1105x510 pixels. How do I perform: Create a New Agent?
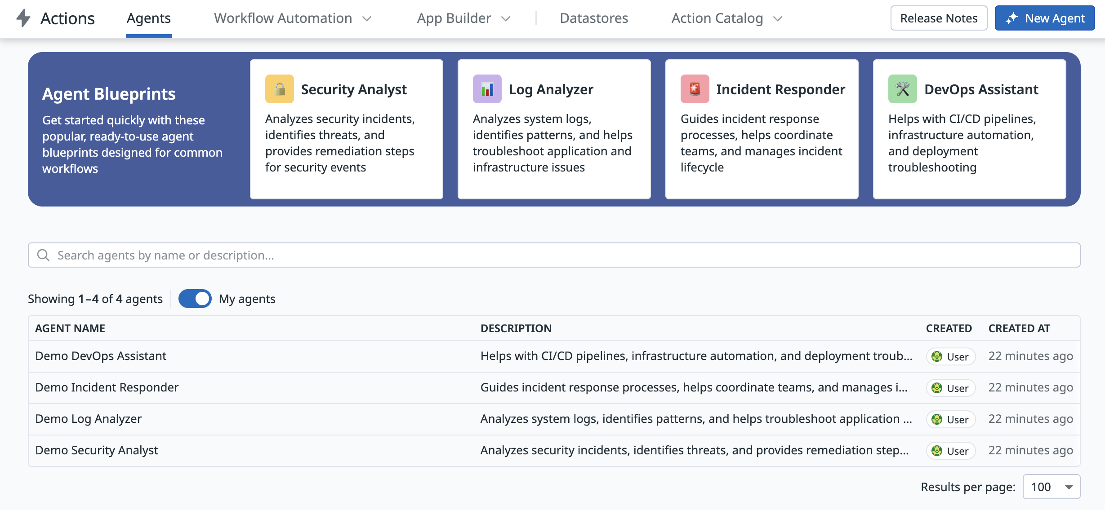[x=1044, y=18]
